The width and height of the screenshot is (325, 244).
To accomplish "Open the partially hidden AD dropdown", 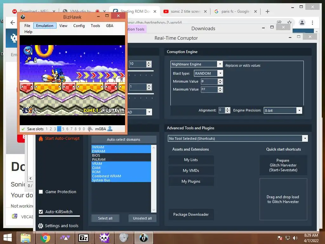I will click(149, 112).
